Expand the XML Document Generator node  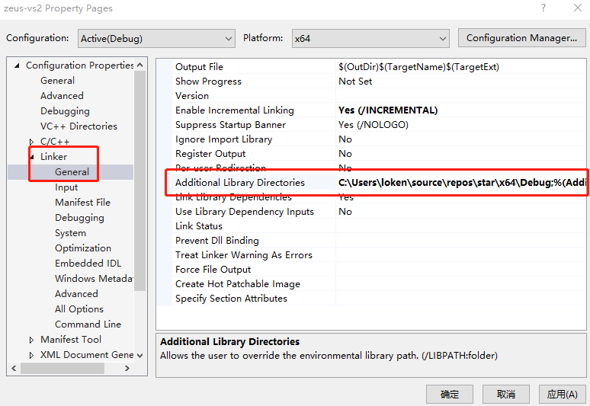click(31, 355)
